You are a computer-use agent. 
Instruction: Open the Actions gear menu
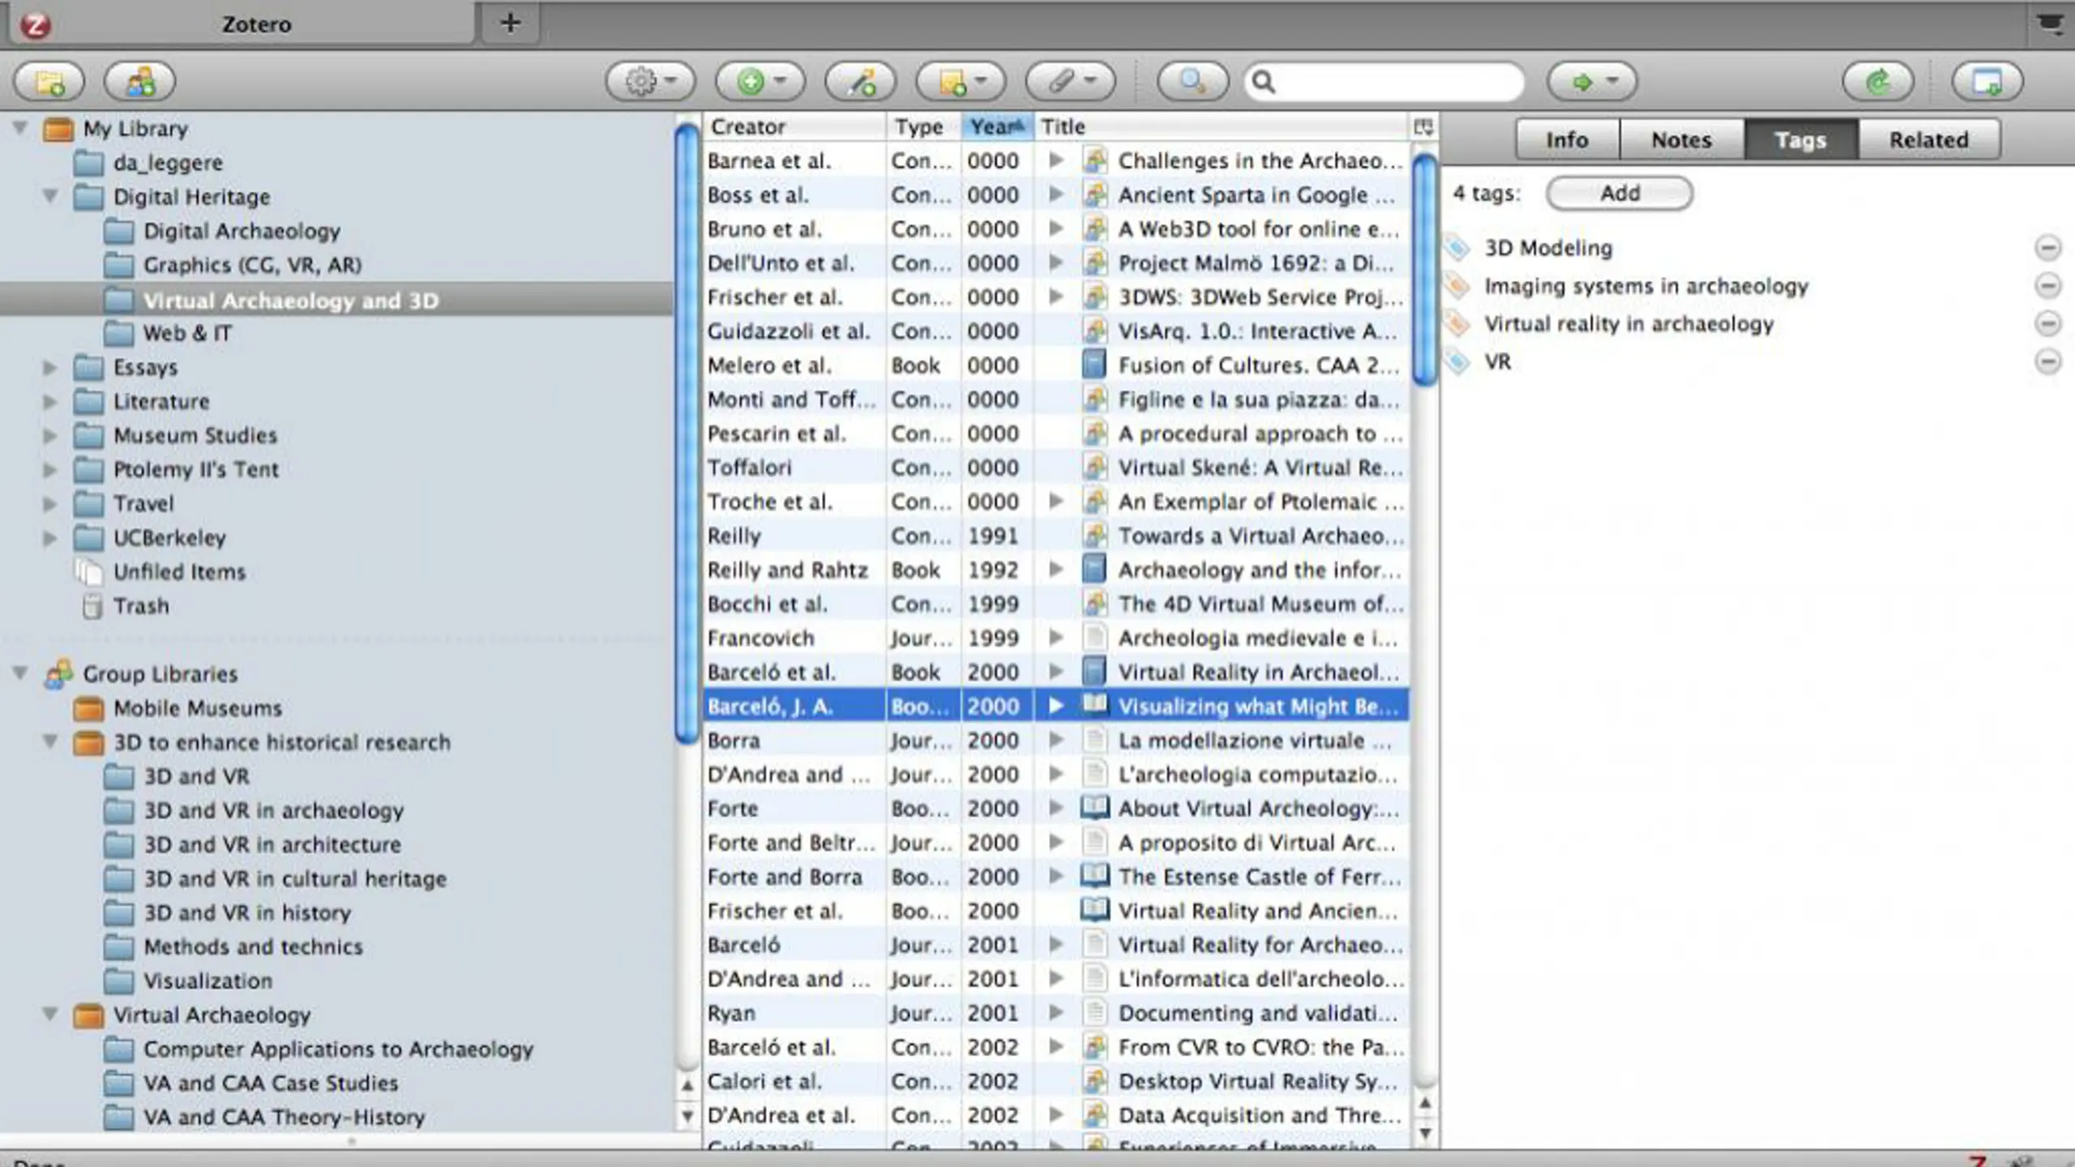point(650,81)
